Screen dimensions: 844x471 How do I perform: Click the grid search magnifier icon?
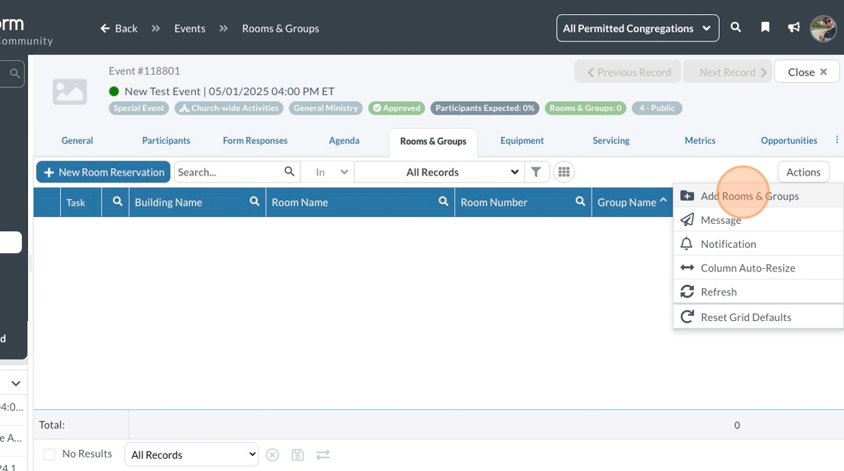pos(289,172)
